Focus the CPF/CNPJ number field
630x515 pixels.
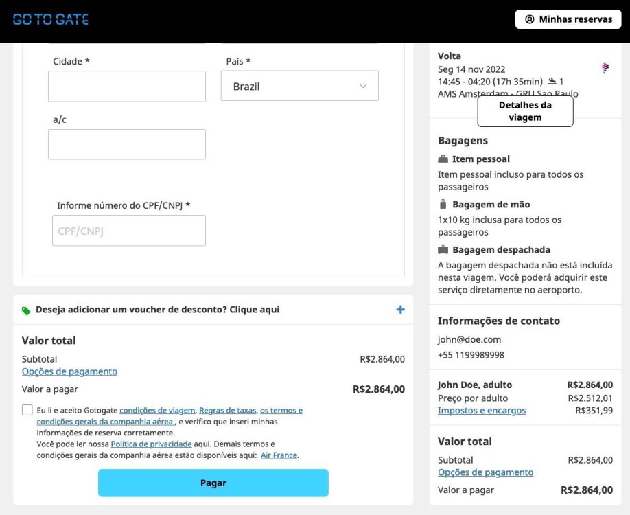point(129,231)
